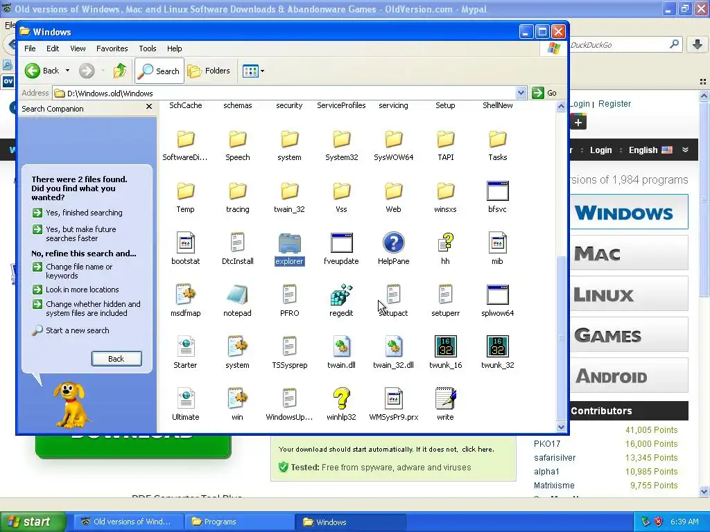Switch to Programs taskbar window
710x532 pixels.
pyautogui.click(x=239, y=522)
